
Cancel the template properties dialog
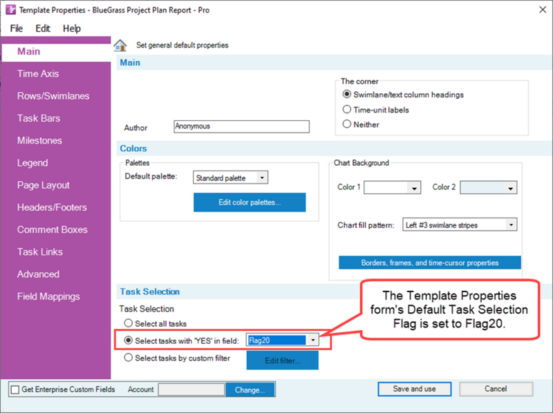[x=496, y=389]
